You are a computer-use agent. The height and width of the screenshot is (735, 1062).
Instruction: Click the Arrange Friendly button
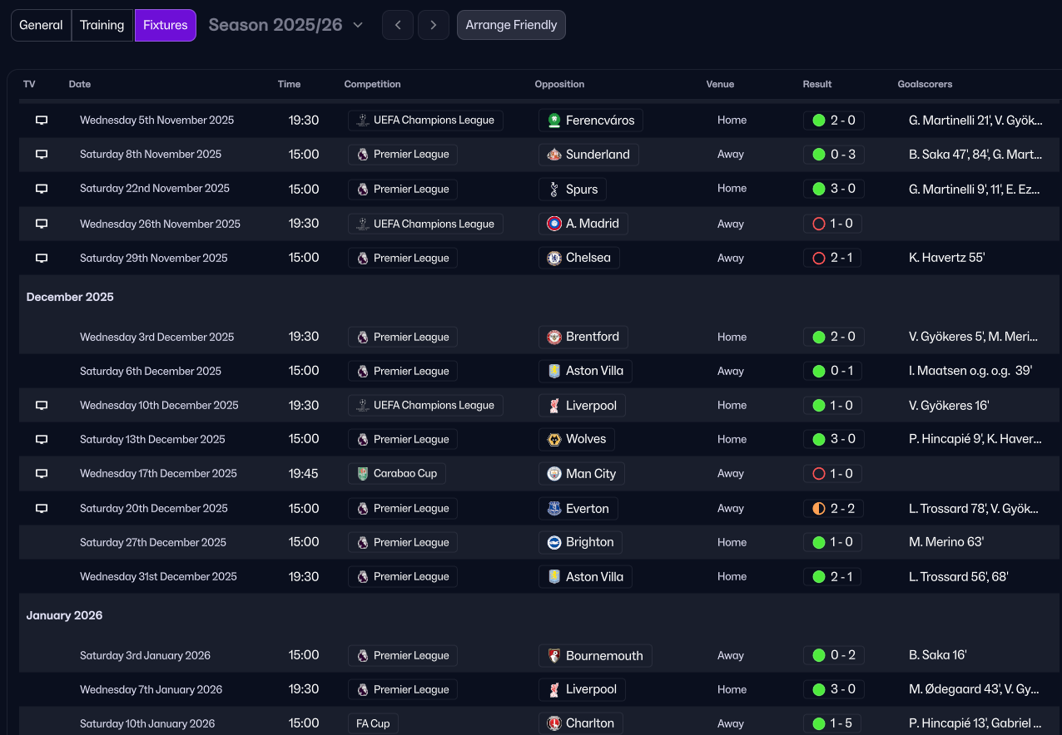tap(511, 25)
